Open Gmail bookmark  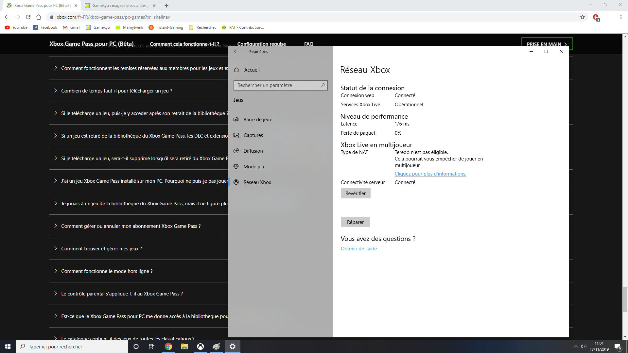(71, 27)
